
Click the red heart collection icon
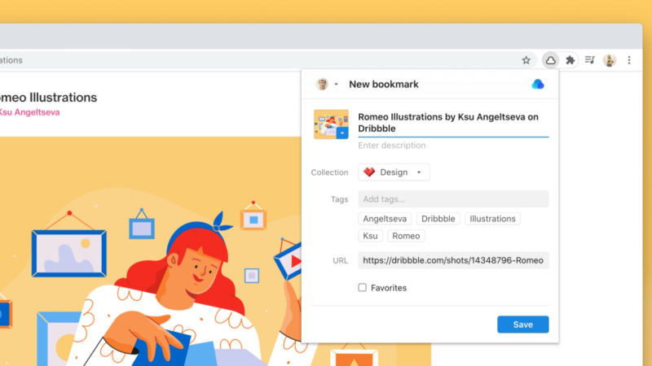point(369,172)
